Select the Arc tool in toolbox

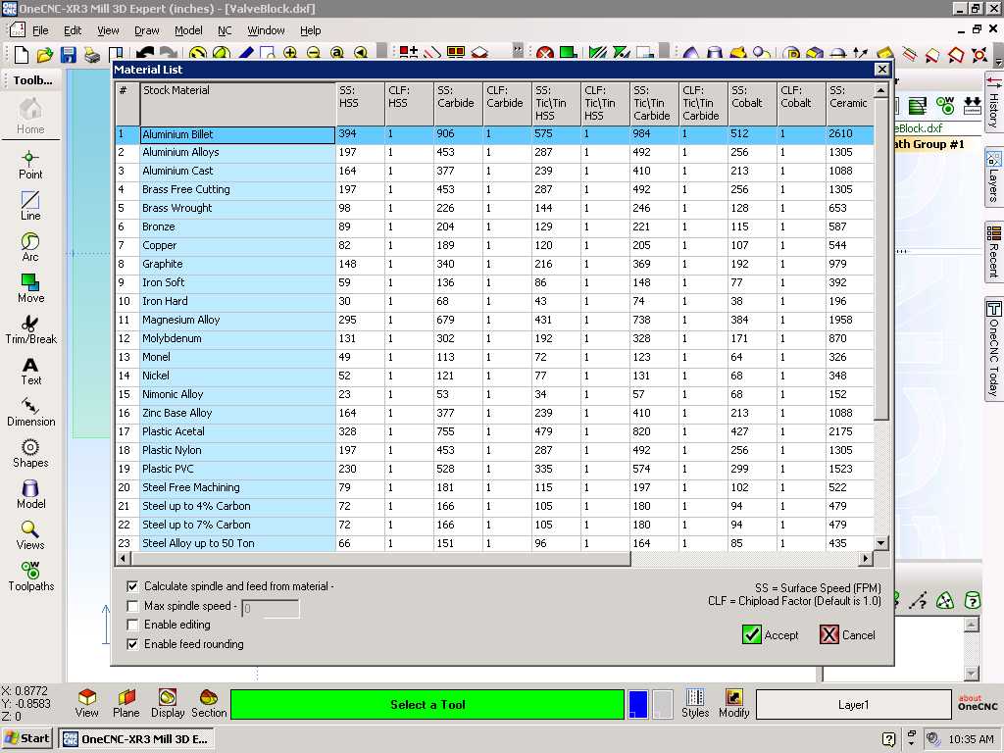pos(30,247)
